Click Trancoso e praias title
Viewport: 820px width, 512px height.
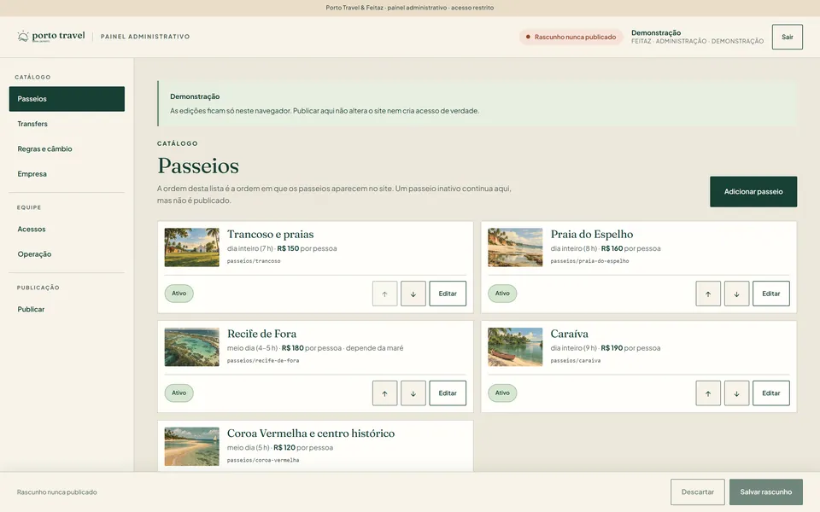coord(271,234)
